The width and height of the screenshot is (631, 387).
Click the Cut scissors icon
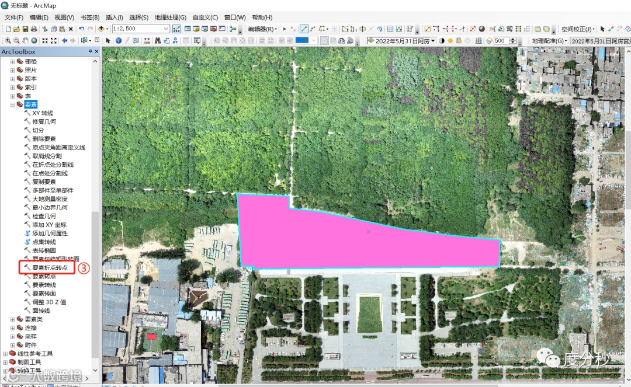click(x=44, y=29)
